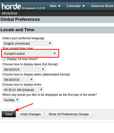
Task: Click the 08/18/2016 date in top bar
Action: (9, 13)
